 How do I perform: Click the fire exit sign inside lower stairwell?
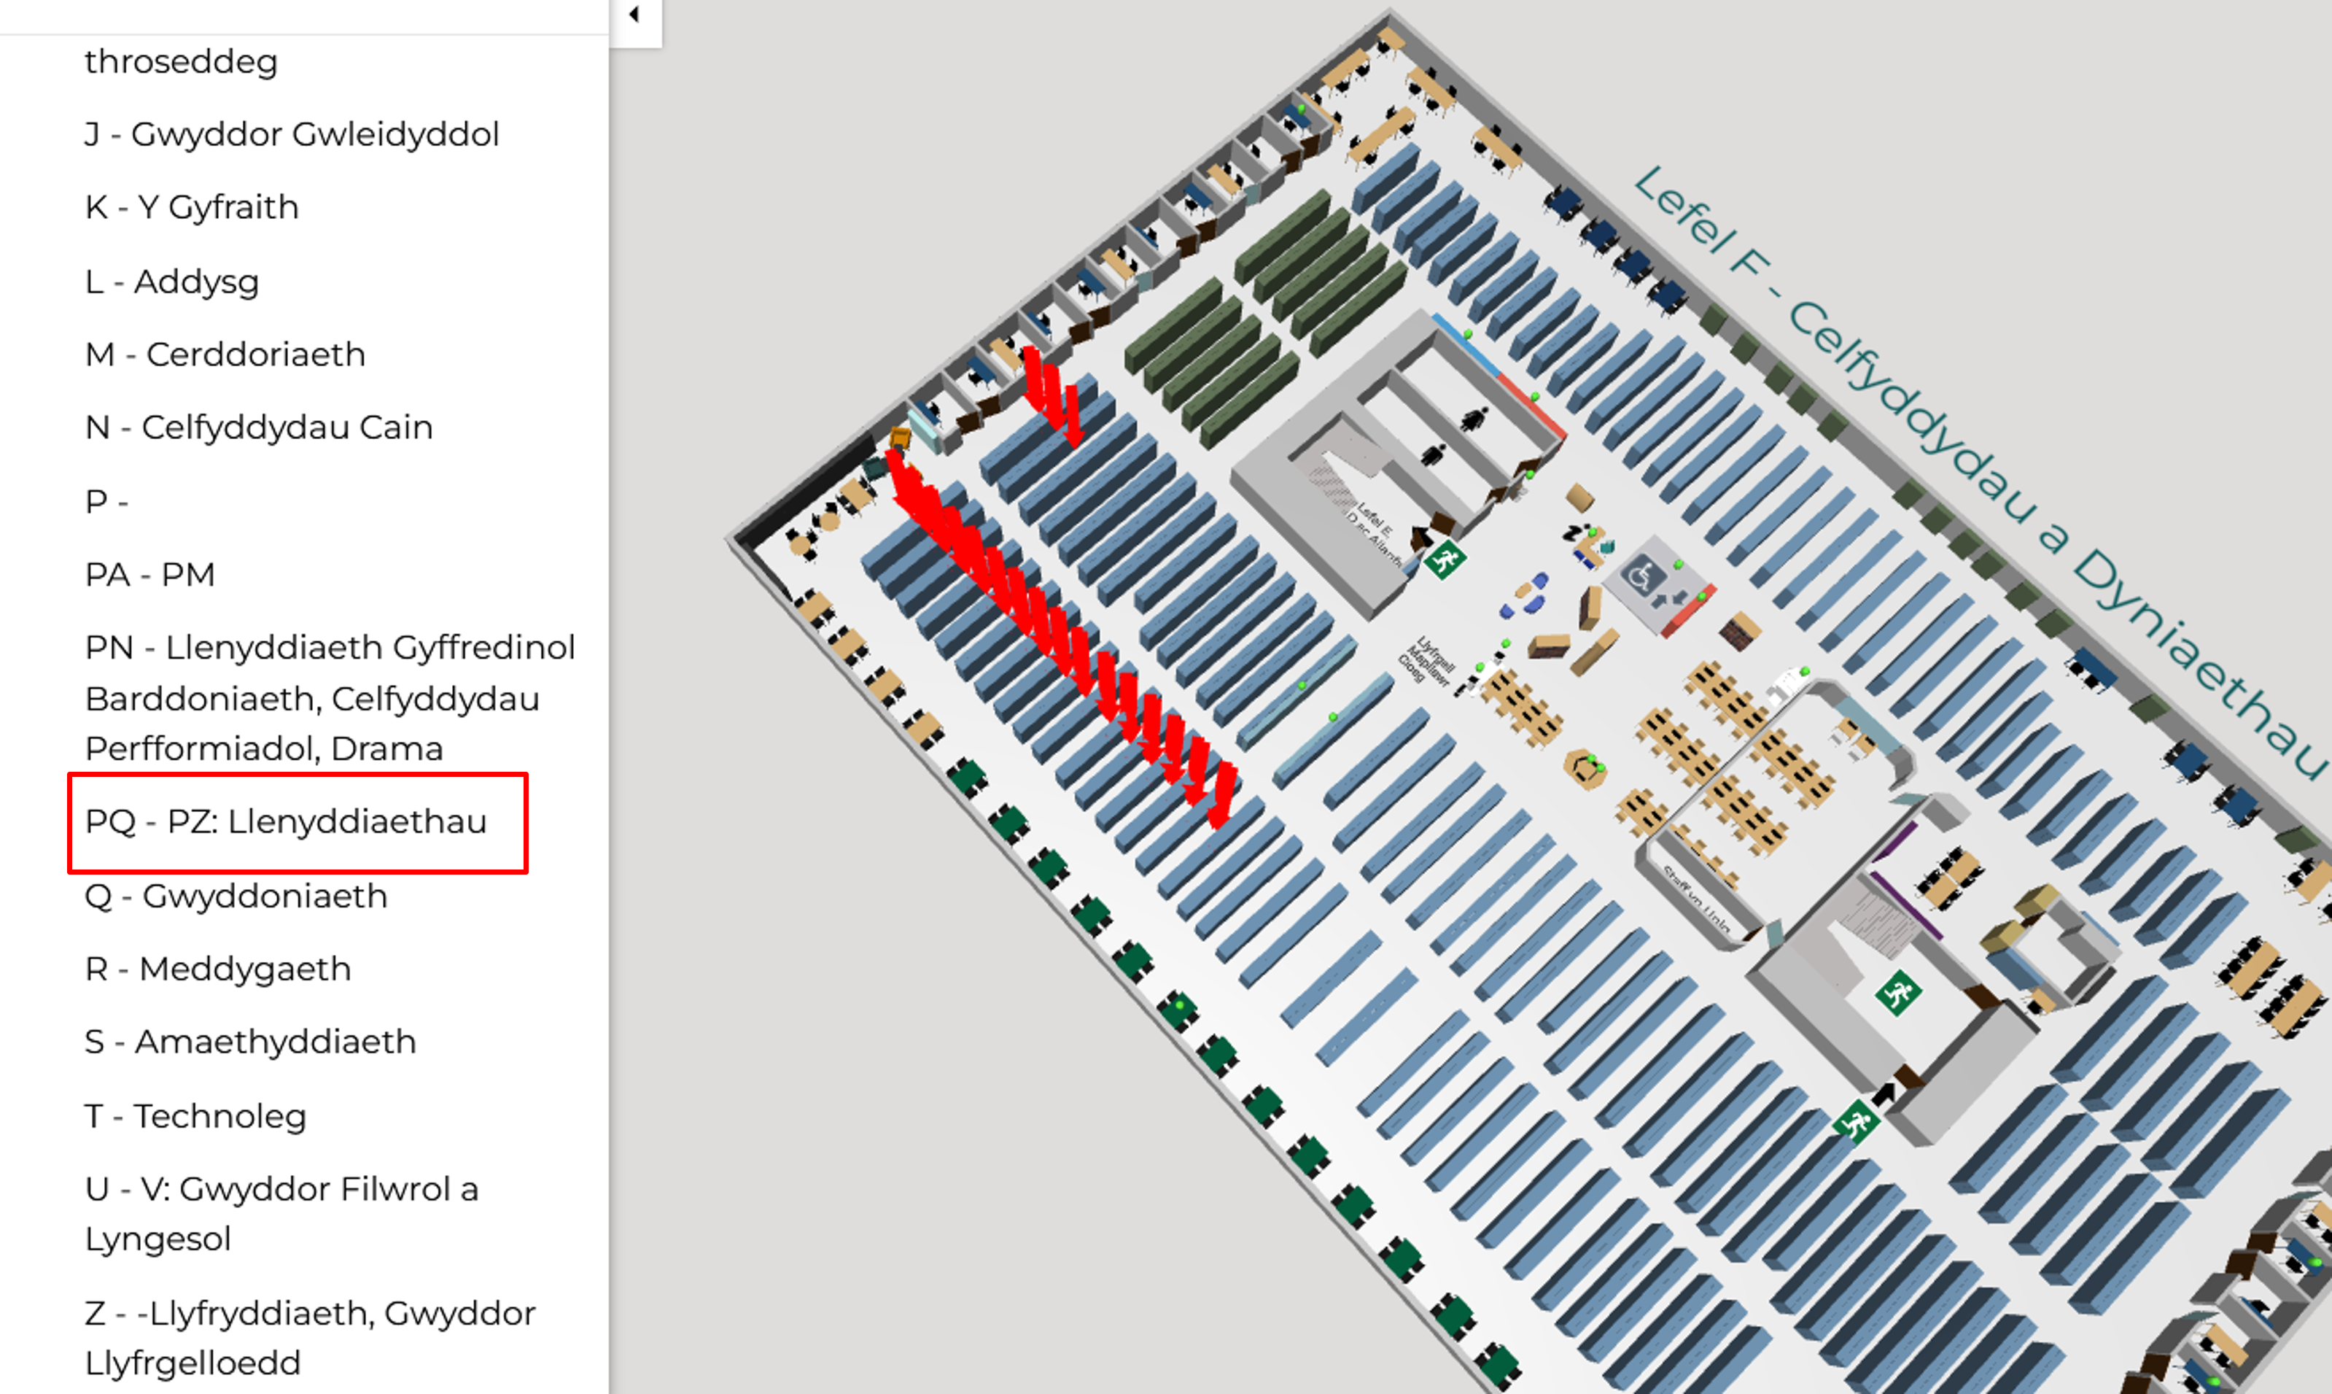point(1897,993)
